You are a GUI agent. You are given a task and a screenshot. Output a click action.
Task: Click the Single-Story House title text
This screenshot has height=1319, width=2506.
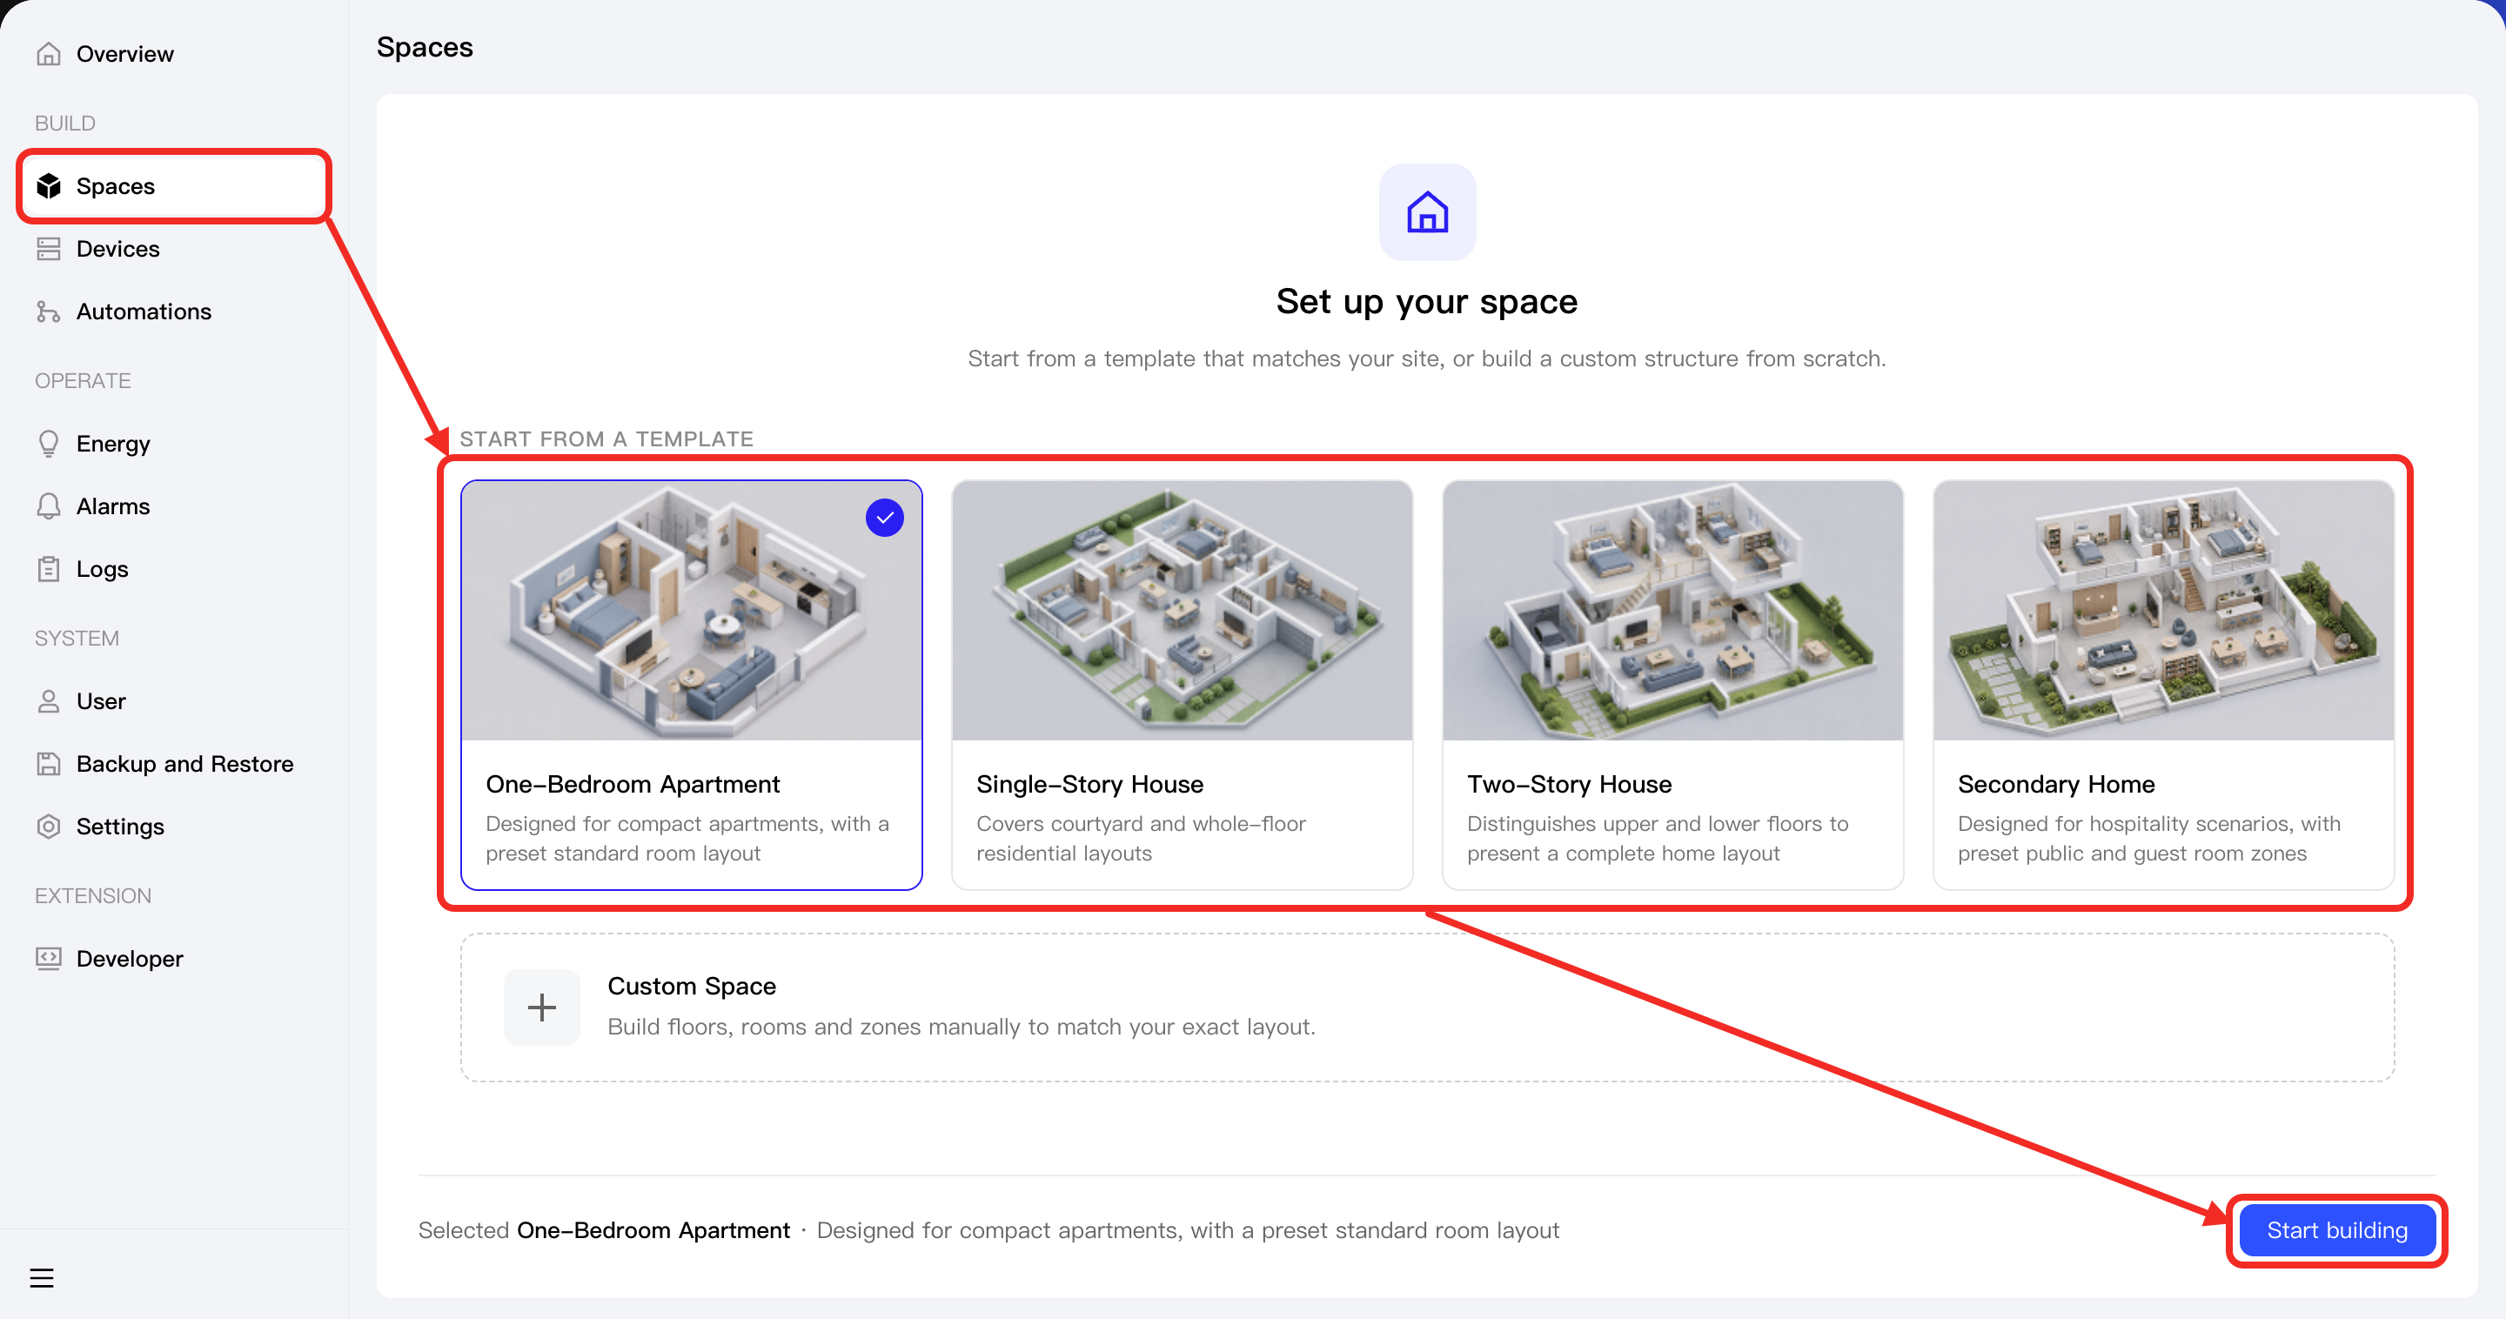click(x=1089, y=784)
